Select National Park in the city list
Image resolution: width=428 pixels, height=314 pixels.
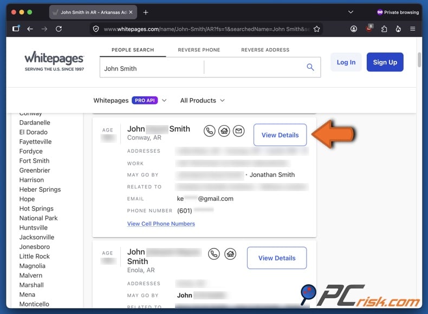[x=38, y=218]
